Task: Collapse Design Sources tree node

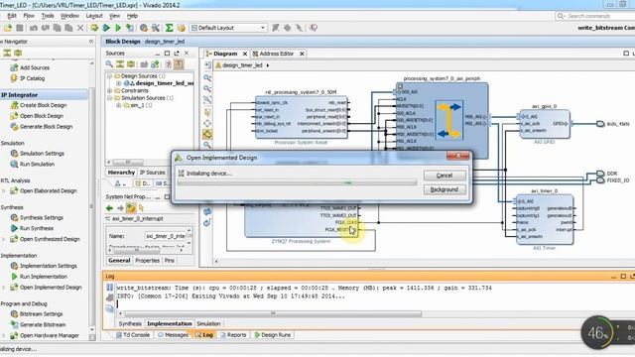Action: coord(109,76)
